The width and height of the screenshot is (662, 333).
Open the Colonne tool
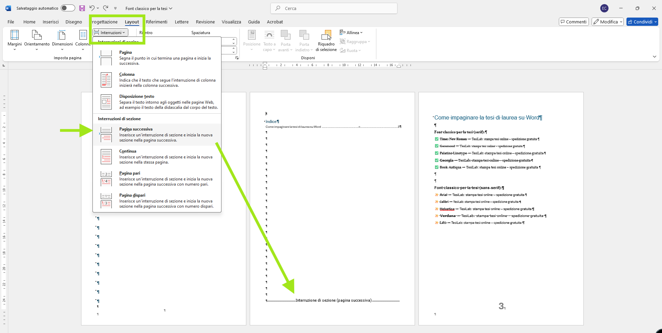pos(83,40)
